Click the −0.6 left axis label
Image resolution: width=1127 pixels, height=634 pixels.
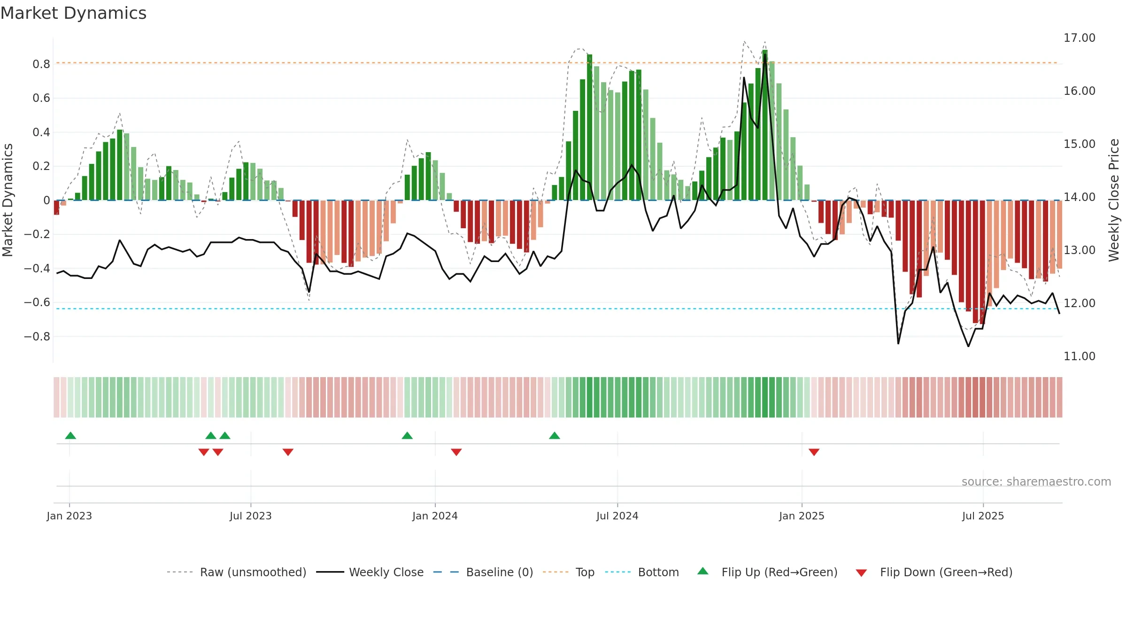coord(37,302)
